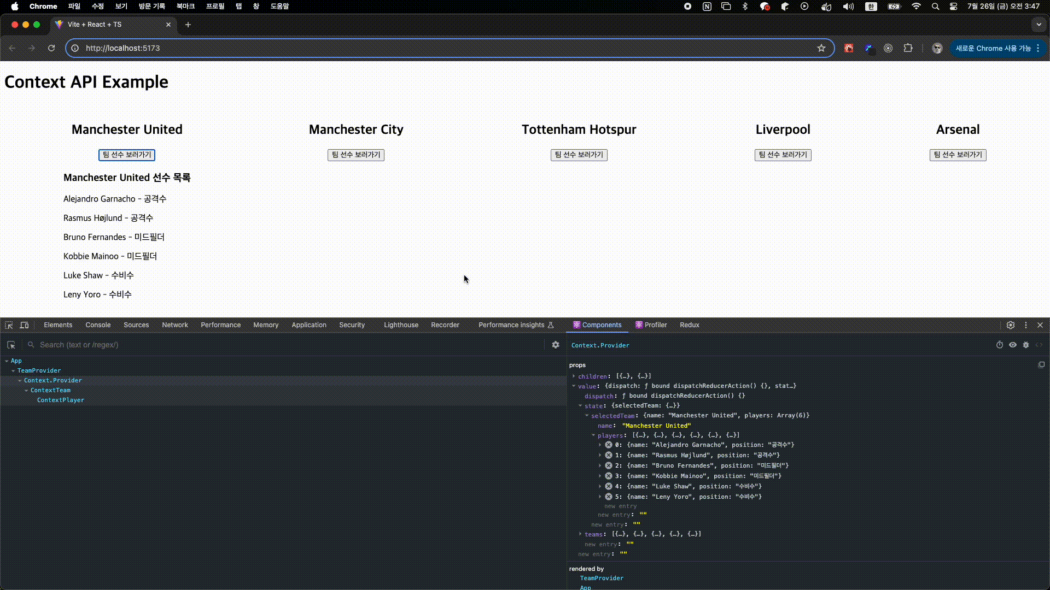Click DevTools inspect element cursor icon
Image resolution: width=1050 pixels, height=590 pixels.
[x=9, y=325]
